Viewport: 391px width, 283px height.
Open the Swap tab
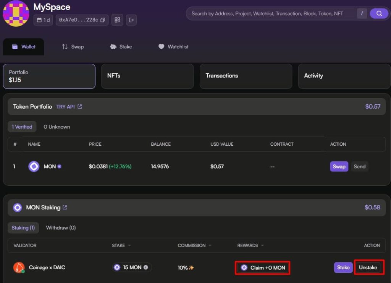73,47
